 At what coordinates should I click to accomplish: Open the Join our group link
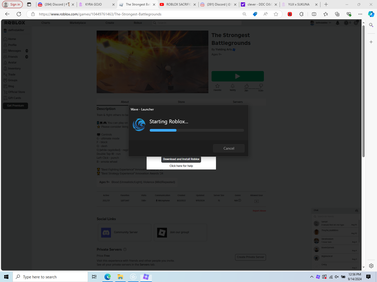(x=180, y=232)
